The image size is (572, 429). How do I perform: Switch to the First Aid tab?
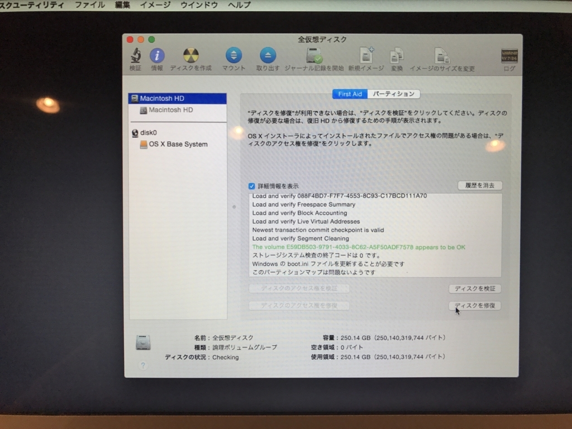tap(350, 94)
